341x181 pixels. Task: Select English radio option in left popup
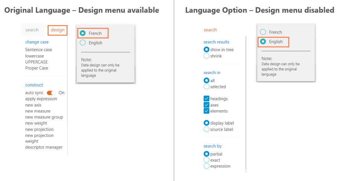click(83, 43)
